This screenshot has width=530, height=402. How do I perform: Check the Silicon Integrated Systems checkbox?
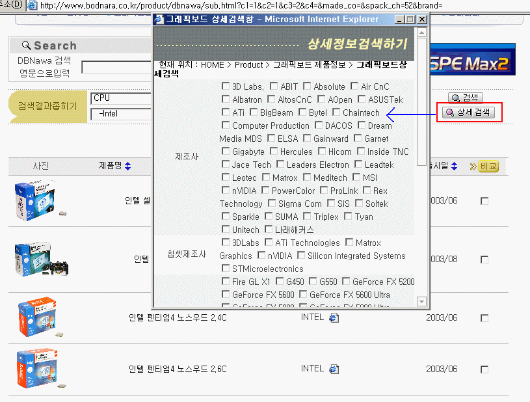click(x=301, y=255)
